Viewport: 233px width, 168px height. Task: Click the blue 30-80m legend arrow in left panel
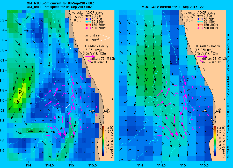point(88,19)
